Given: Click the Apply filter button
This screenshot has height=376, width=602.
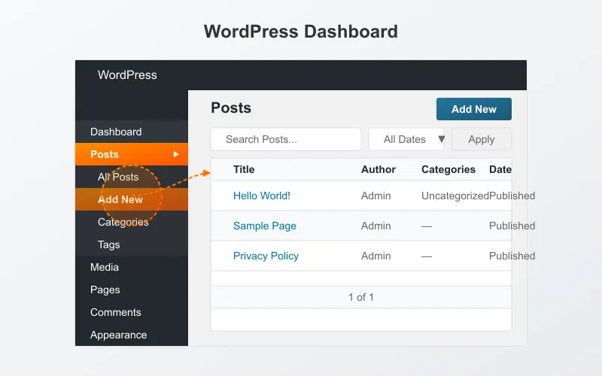Looking at the screenshot, I should (481, 139).
